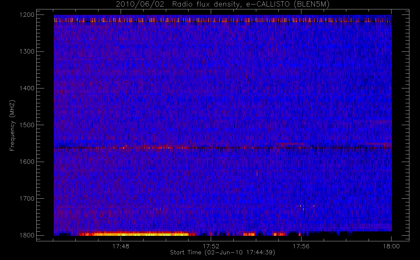The image size is (420, 260).
Task: Click the Start Time axis label
Action: [222, 252]
